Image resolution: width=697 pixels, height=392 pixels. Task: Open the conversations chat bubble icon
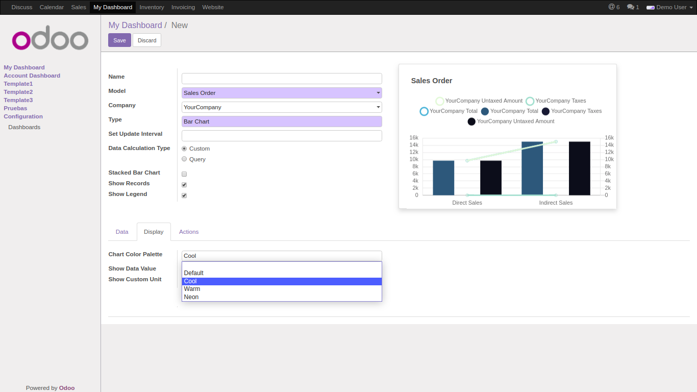[x=630, y=7]
